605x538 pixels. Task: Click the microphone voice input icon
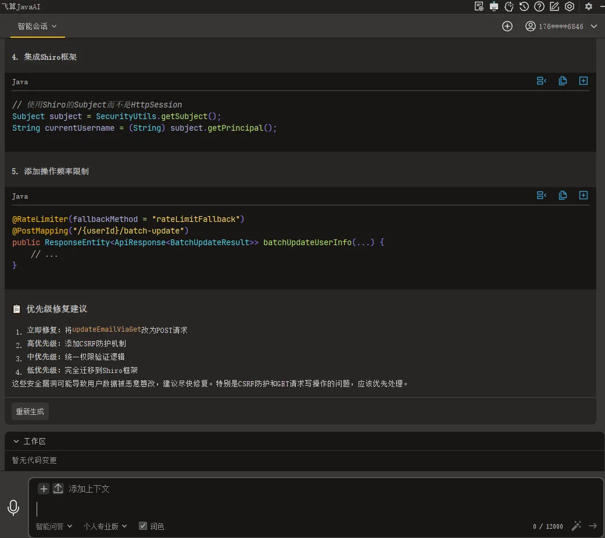click(x=13, y=508)
